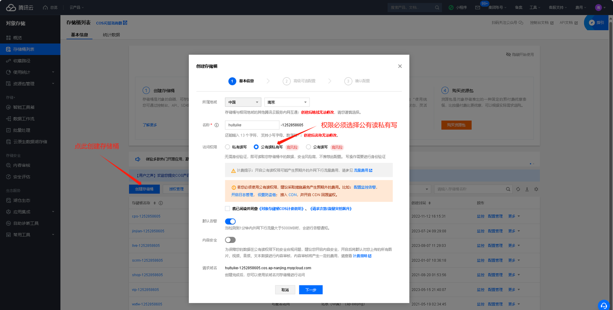The width and height of the screenshot is (613, 310).
Task: Expand the 客服支持 dropdown
Action: click(x=558, y=8)
